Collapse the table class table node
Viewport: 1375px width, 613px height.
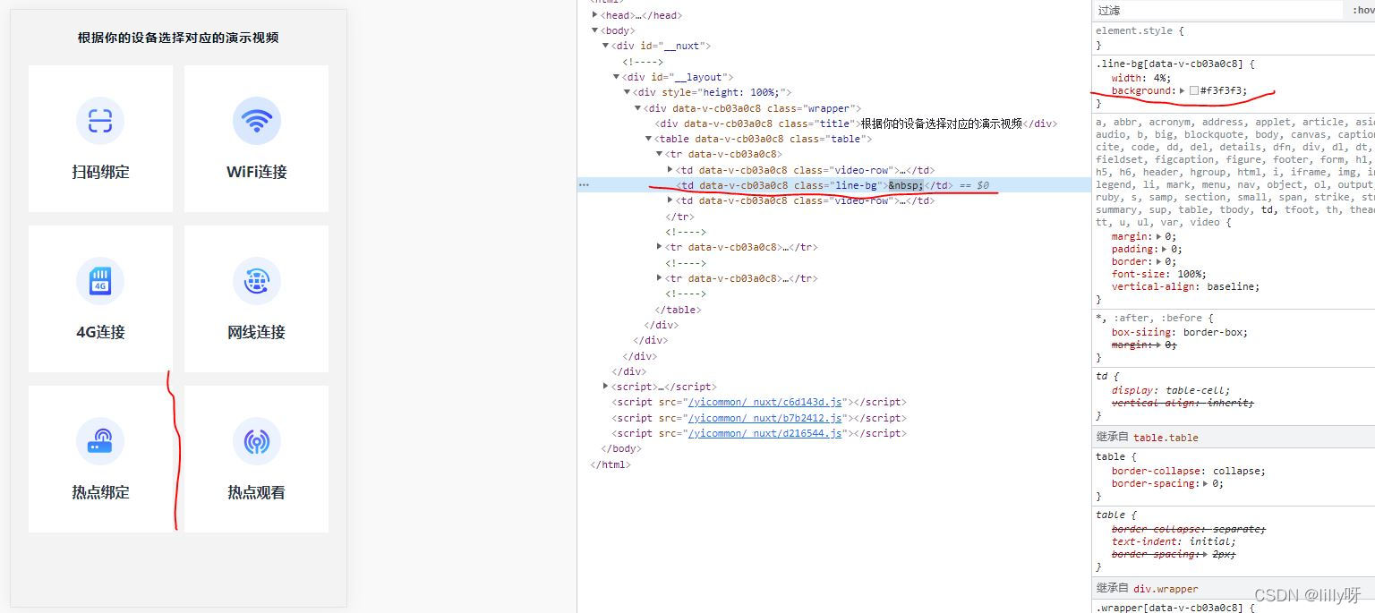649,139
